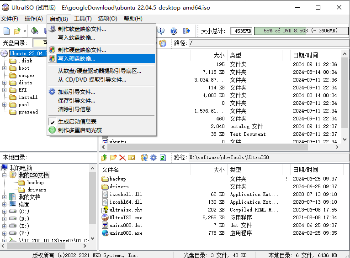
Task: Select 保存引导文件 menu entry
Action: pyautogui.click(x=101, y=100)
